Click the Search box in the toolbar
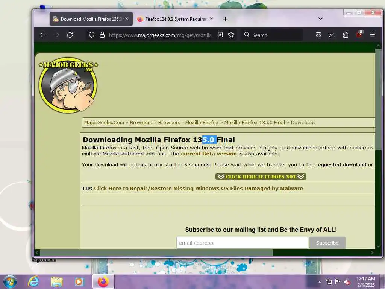 click(x=272, y=35)
